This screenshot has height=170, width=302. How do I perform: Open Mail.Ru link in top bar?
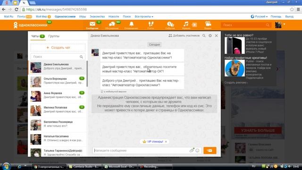[x=8, y=17]
